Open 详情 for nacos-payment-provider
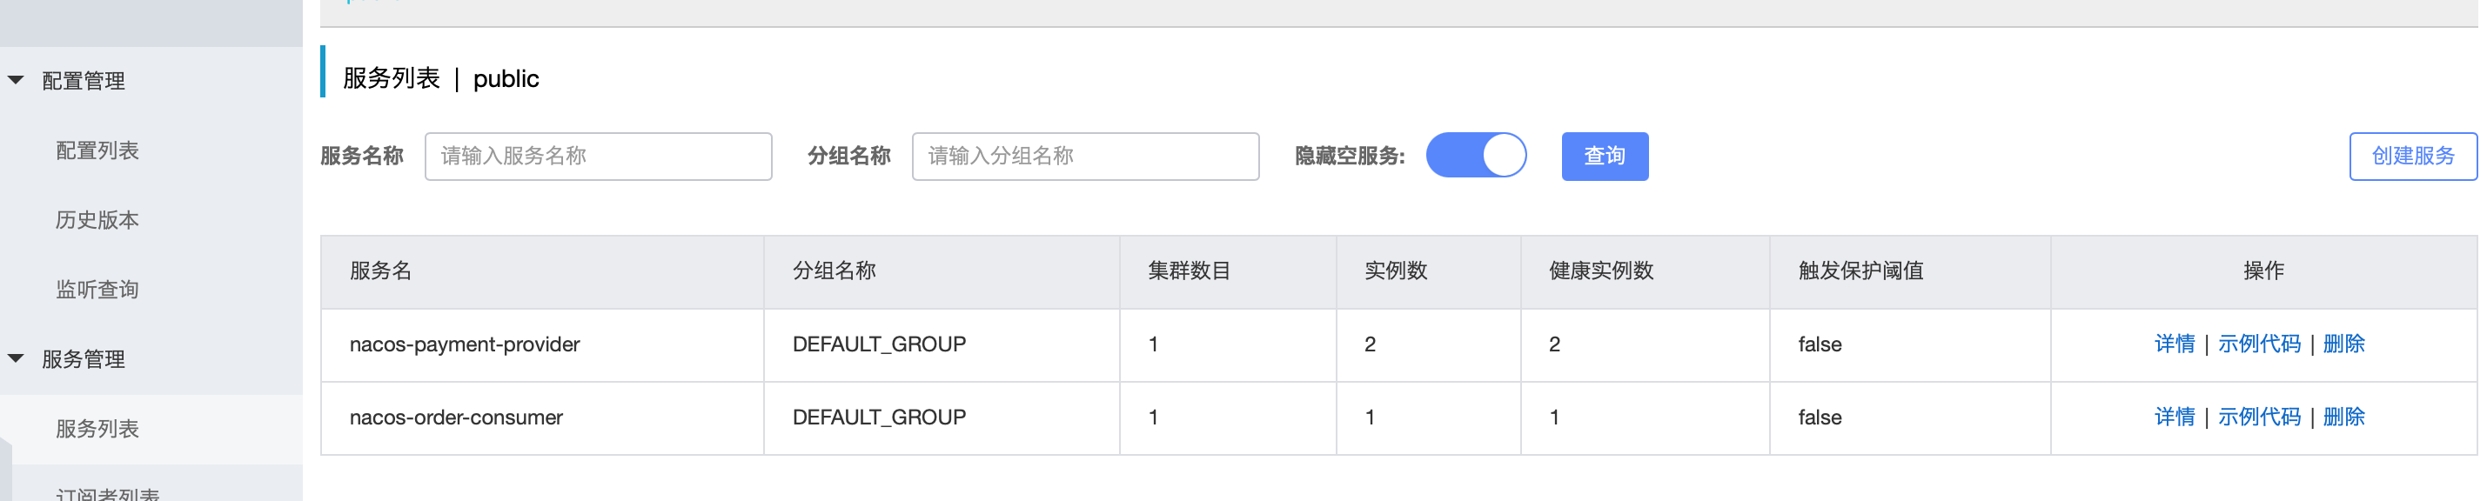The image size is (2487, 501). [2175, 344]
